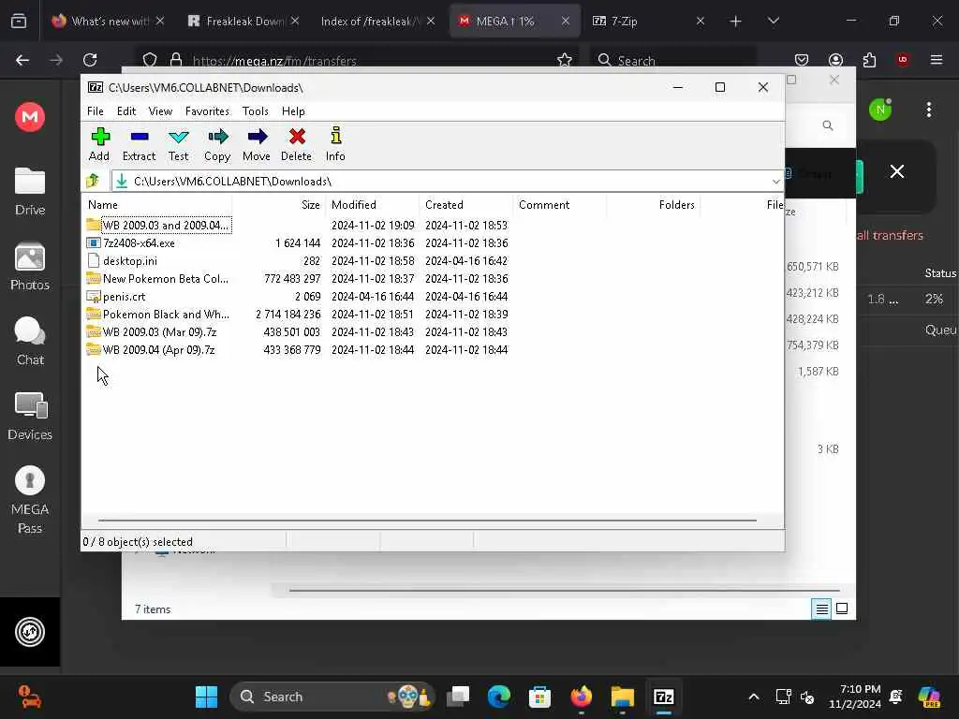Run Test from the 7-Zip toolbar
Screen dimensions: 959x719
(x=179, y=145)
